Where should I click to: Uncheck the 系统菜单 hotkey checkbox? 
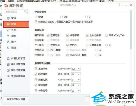click(36, 69)
